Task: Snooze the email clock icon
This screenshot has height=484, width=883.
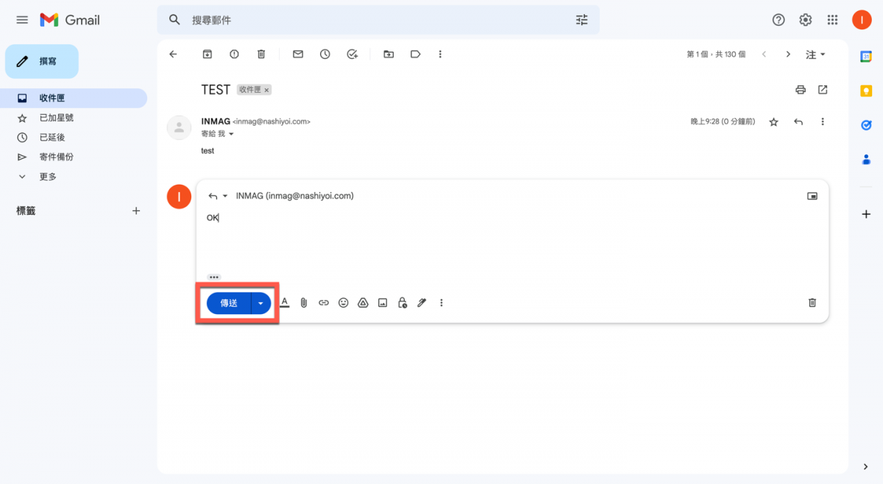Action: click(x=325, y=54)
